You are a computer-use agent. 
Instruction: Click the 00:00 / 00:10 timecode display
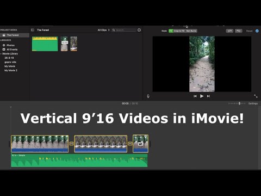pos(130,103)
